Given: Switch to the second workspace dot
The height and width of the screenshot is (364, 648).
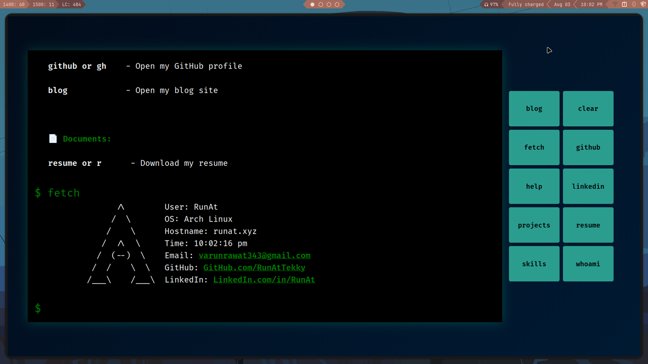Looking at the screenshot, I should pos(320,5).
